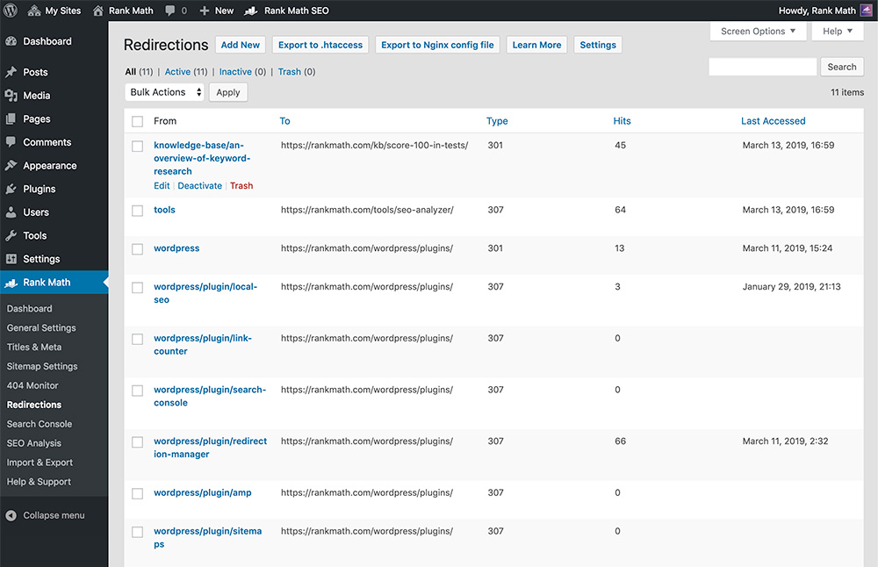Open the Bulk Actions dropdown

point(164,92)
